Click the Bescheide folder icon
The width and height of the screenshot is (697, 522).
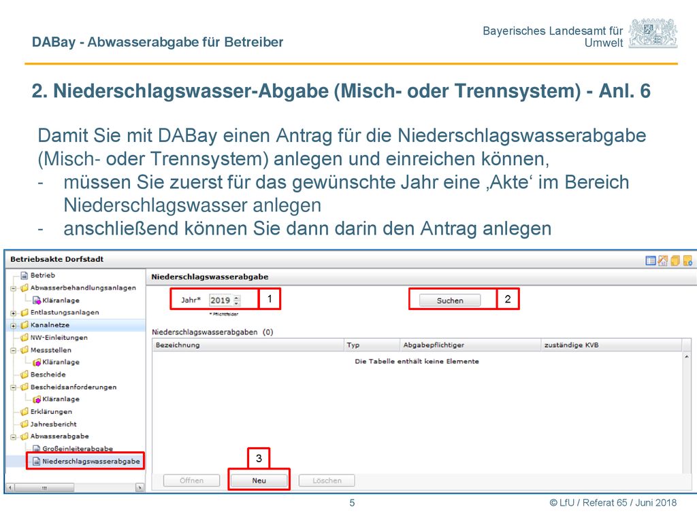(x=25, y=375)
